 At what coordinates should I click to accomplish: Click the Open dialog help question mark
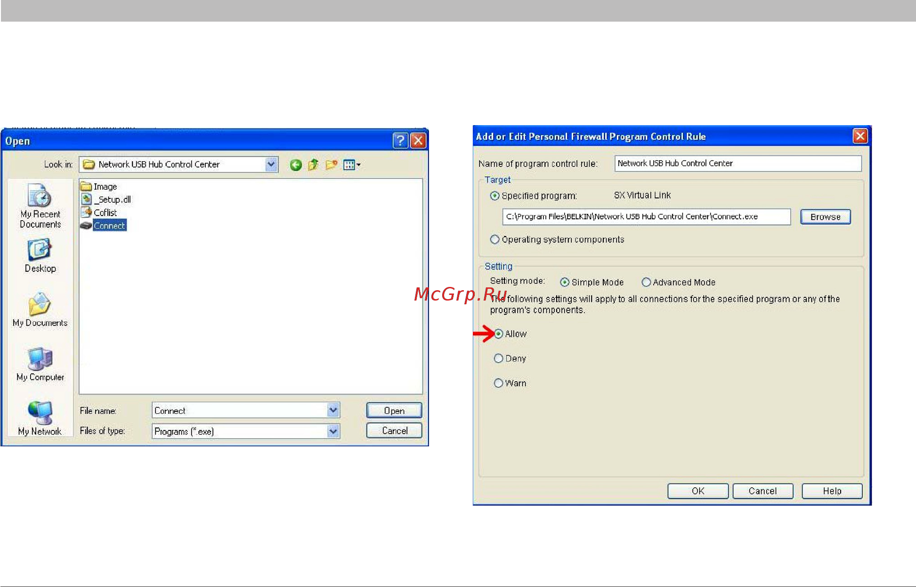(x=400, y=140)
